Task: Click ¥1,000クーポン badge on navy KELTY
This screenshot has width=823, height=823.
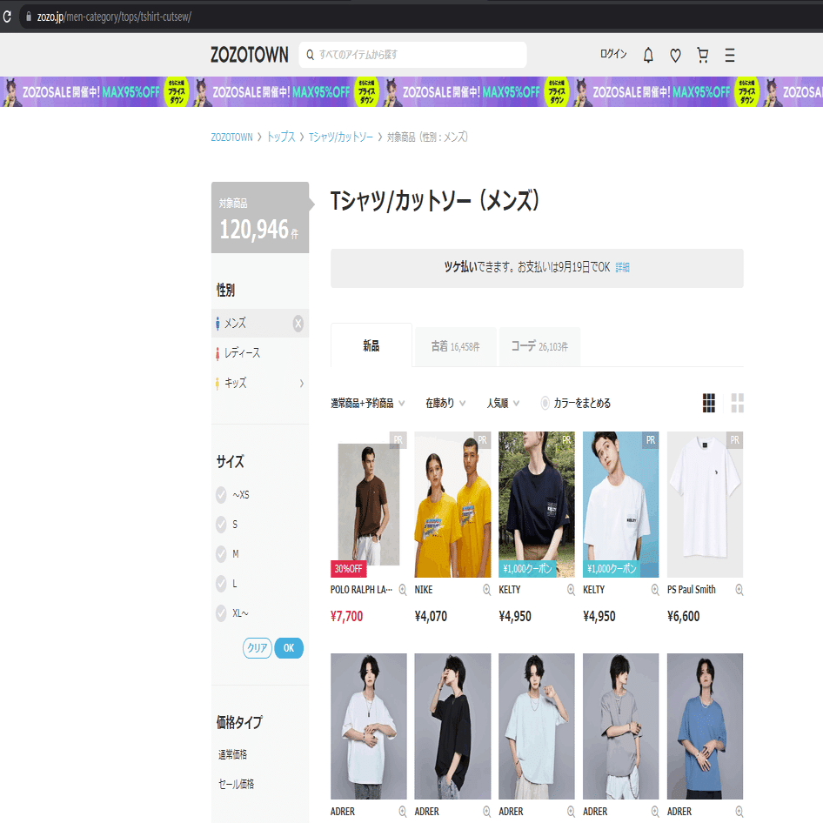Action: pyautogui.click(x=527, y=569)
